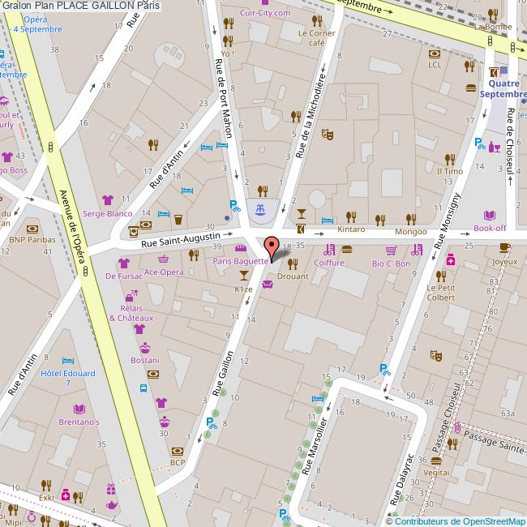Click the Drouant restaurant label

click(293, 276)
